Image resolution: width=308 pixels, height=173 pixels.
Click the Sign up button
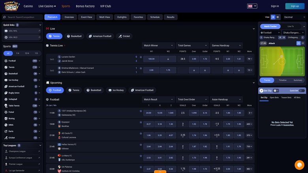coord(295,6)
